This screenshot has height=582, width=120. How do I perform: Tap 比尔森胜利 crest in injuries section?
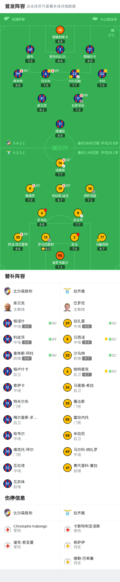pyautogui.click(x=8, y=513)
